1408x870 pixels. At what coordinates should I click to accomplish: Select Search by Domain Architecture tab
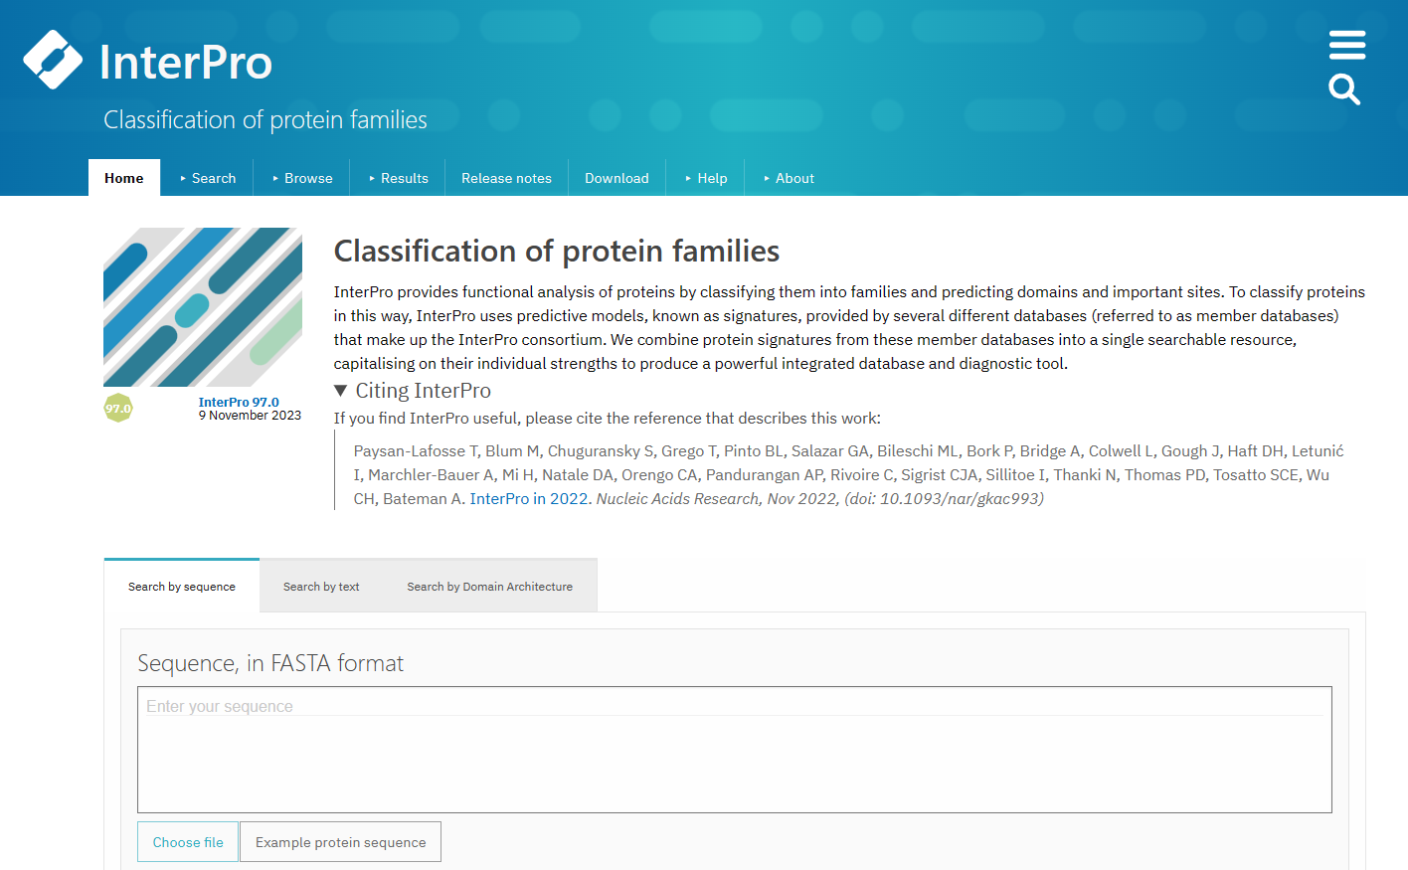click(x=489, y=587)
